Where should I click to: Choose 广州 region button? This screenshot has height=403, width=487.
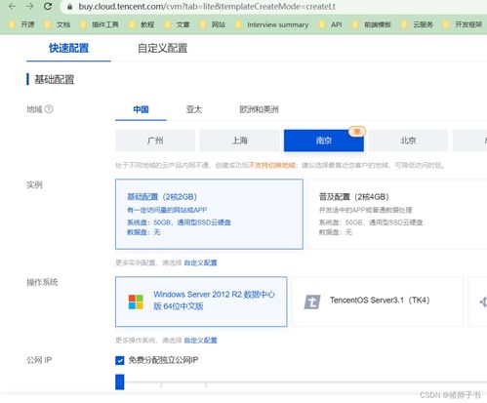point(155,141)
